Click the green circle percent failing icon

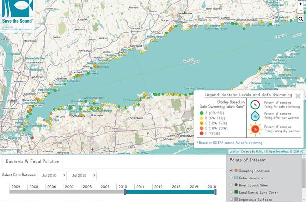(x=255, y=105)
